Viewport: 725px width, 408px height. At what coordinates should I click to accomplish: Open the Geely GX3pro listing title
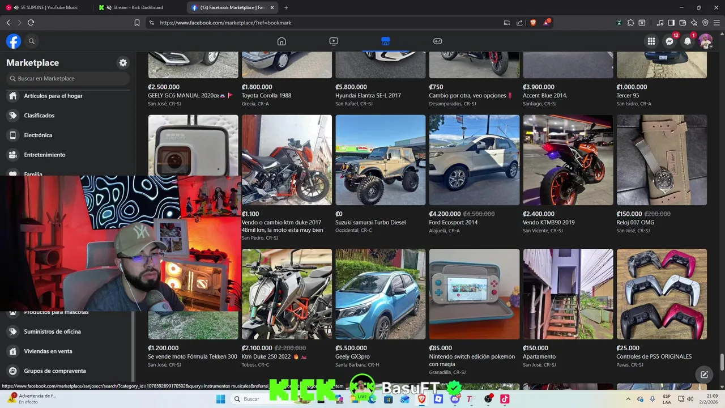click(352, 357)
